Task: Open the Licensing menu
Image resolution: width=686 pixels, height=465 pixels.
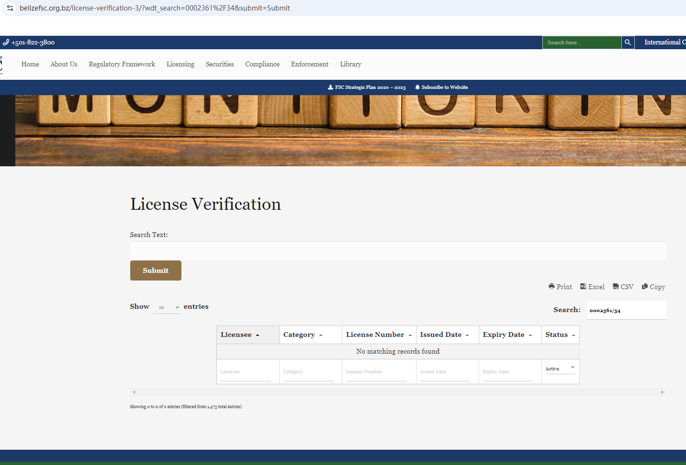Action: pyautogui.click(x=180, y=65)
